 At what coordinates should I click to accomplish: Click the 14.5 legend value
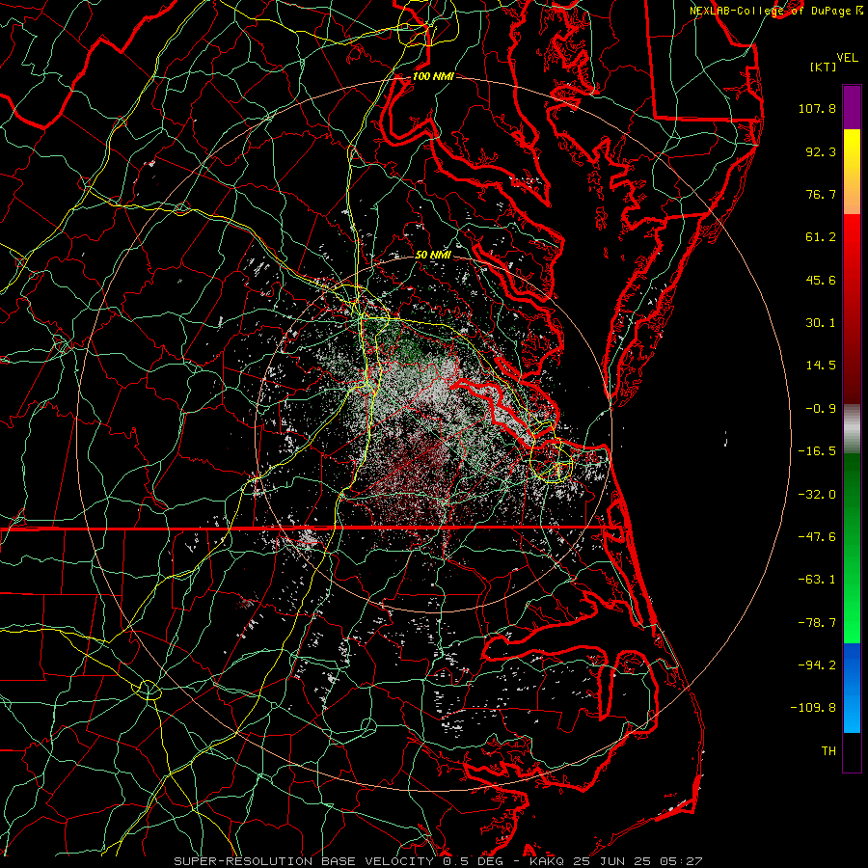pyautogui.click(x=821, y=366)
